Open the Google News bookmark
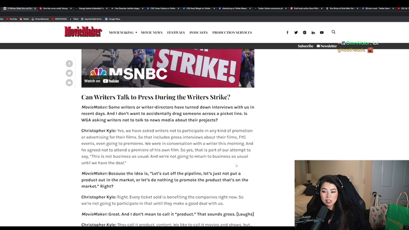Screen dimensions: 409x230 pos(112,19)
